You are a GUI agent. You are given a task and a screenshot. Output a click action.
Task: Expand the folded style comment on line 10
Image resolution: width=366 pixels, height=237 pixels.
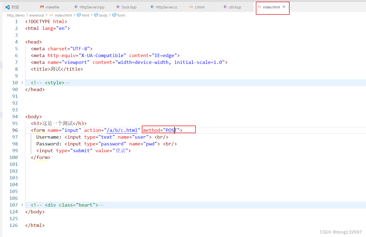click(22, 83)
